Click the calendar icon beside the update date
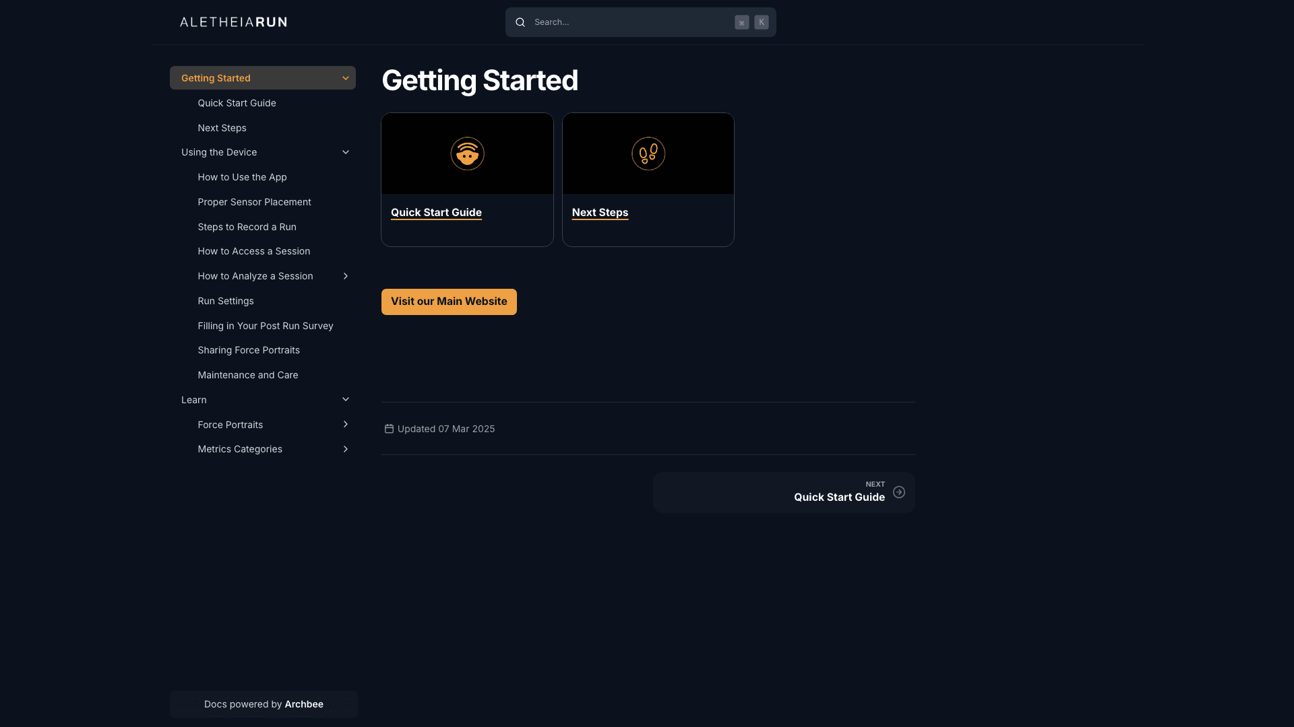Viewport: 1294px width, 727px height. coord(389,428)
